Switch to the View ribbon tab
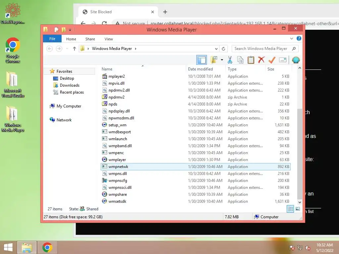This screenshot has width=339, height=254. (x=109, y=39)
